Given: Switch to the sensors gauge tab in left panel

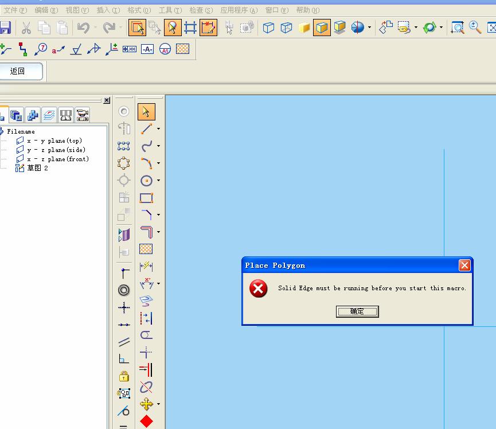Looking at the screenshot, I should click(x=66, y=115).
